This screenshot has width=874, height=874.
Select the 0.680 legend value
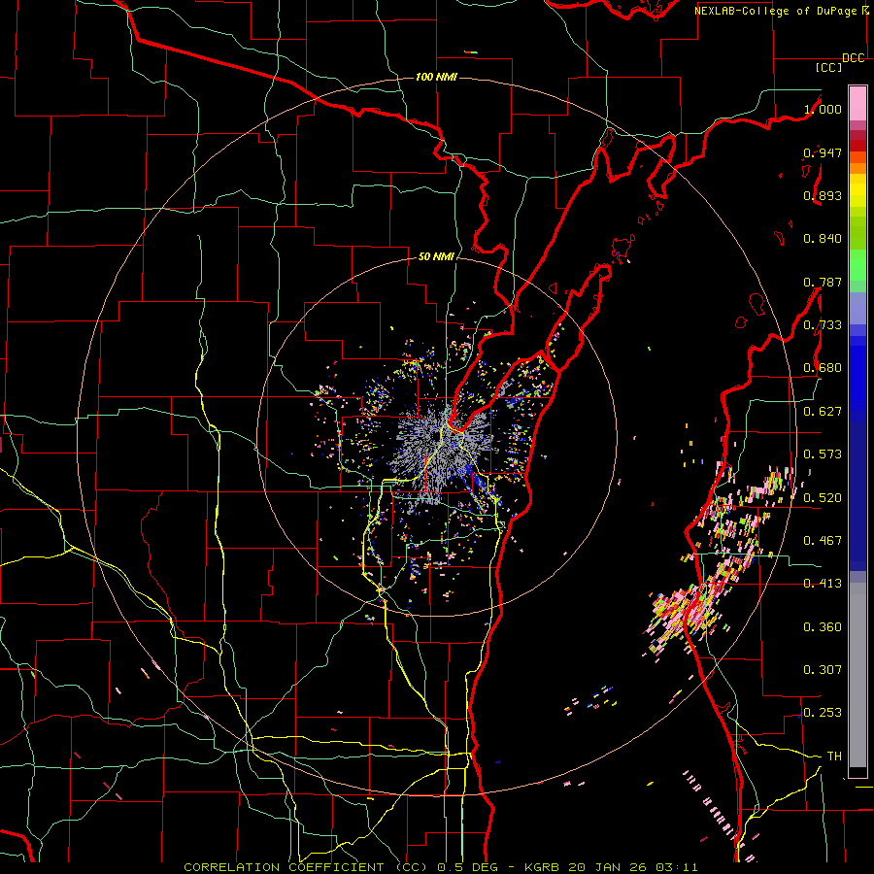pyautogui.click(x=823, y=368)
